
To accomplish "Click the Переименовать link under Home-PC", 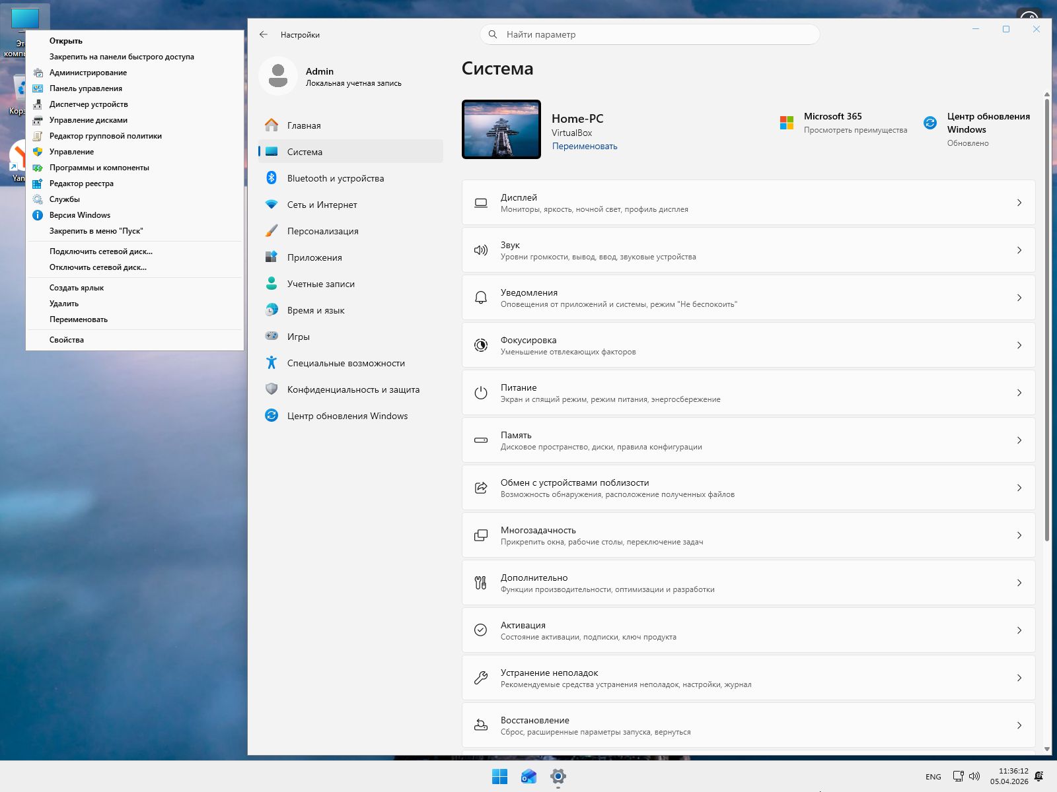I will coord(585,147).
